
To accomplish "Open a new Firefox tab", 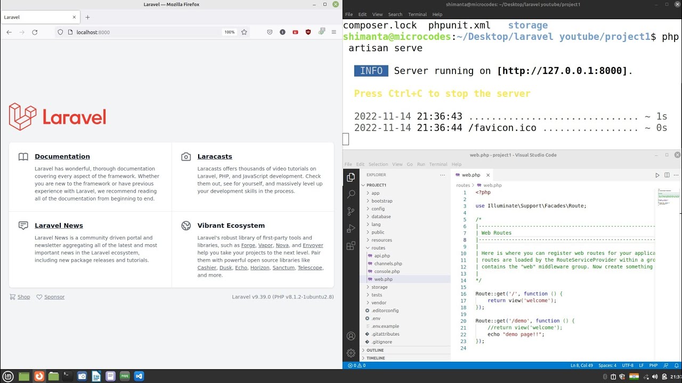I will 88,17.
